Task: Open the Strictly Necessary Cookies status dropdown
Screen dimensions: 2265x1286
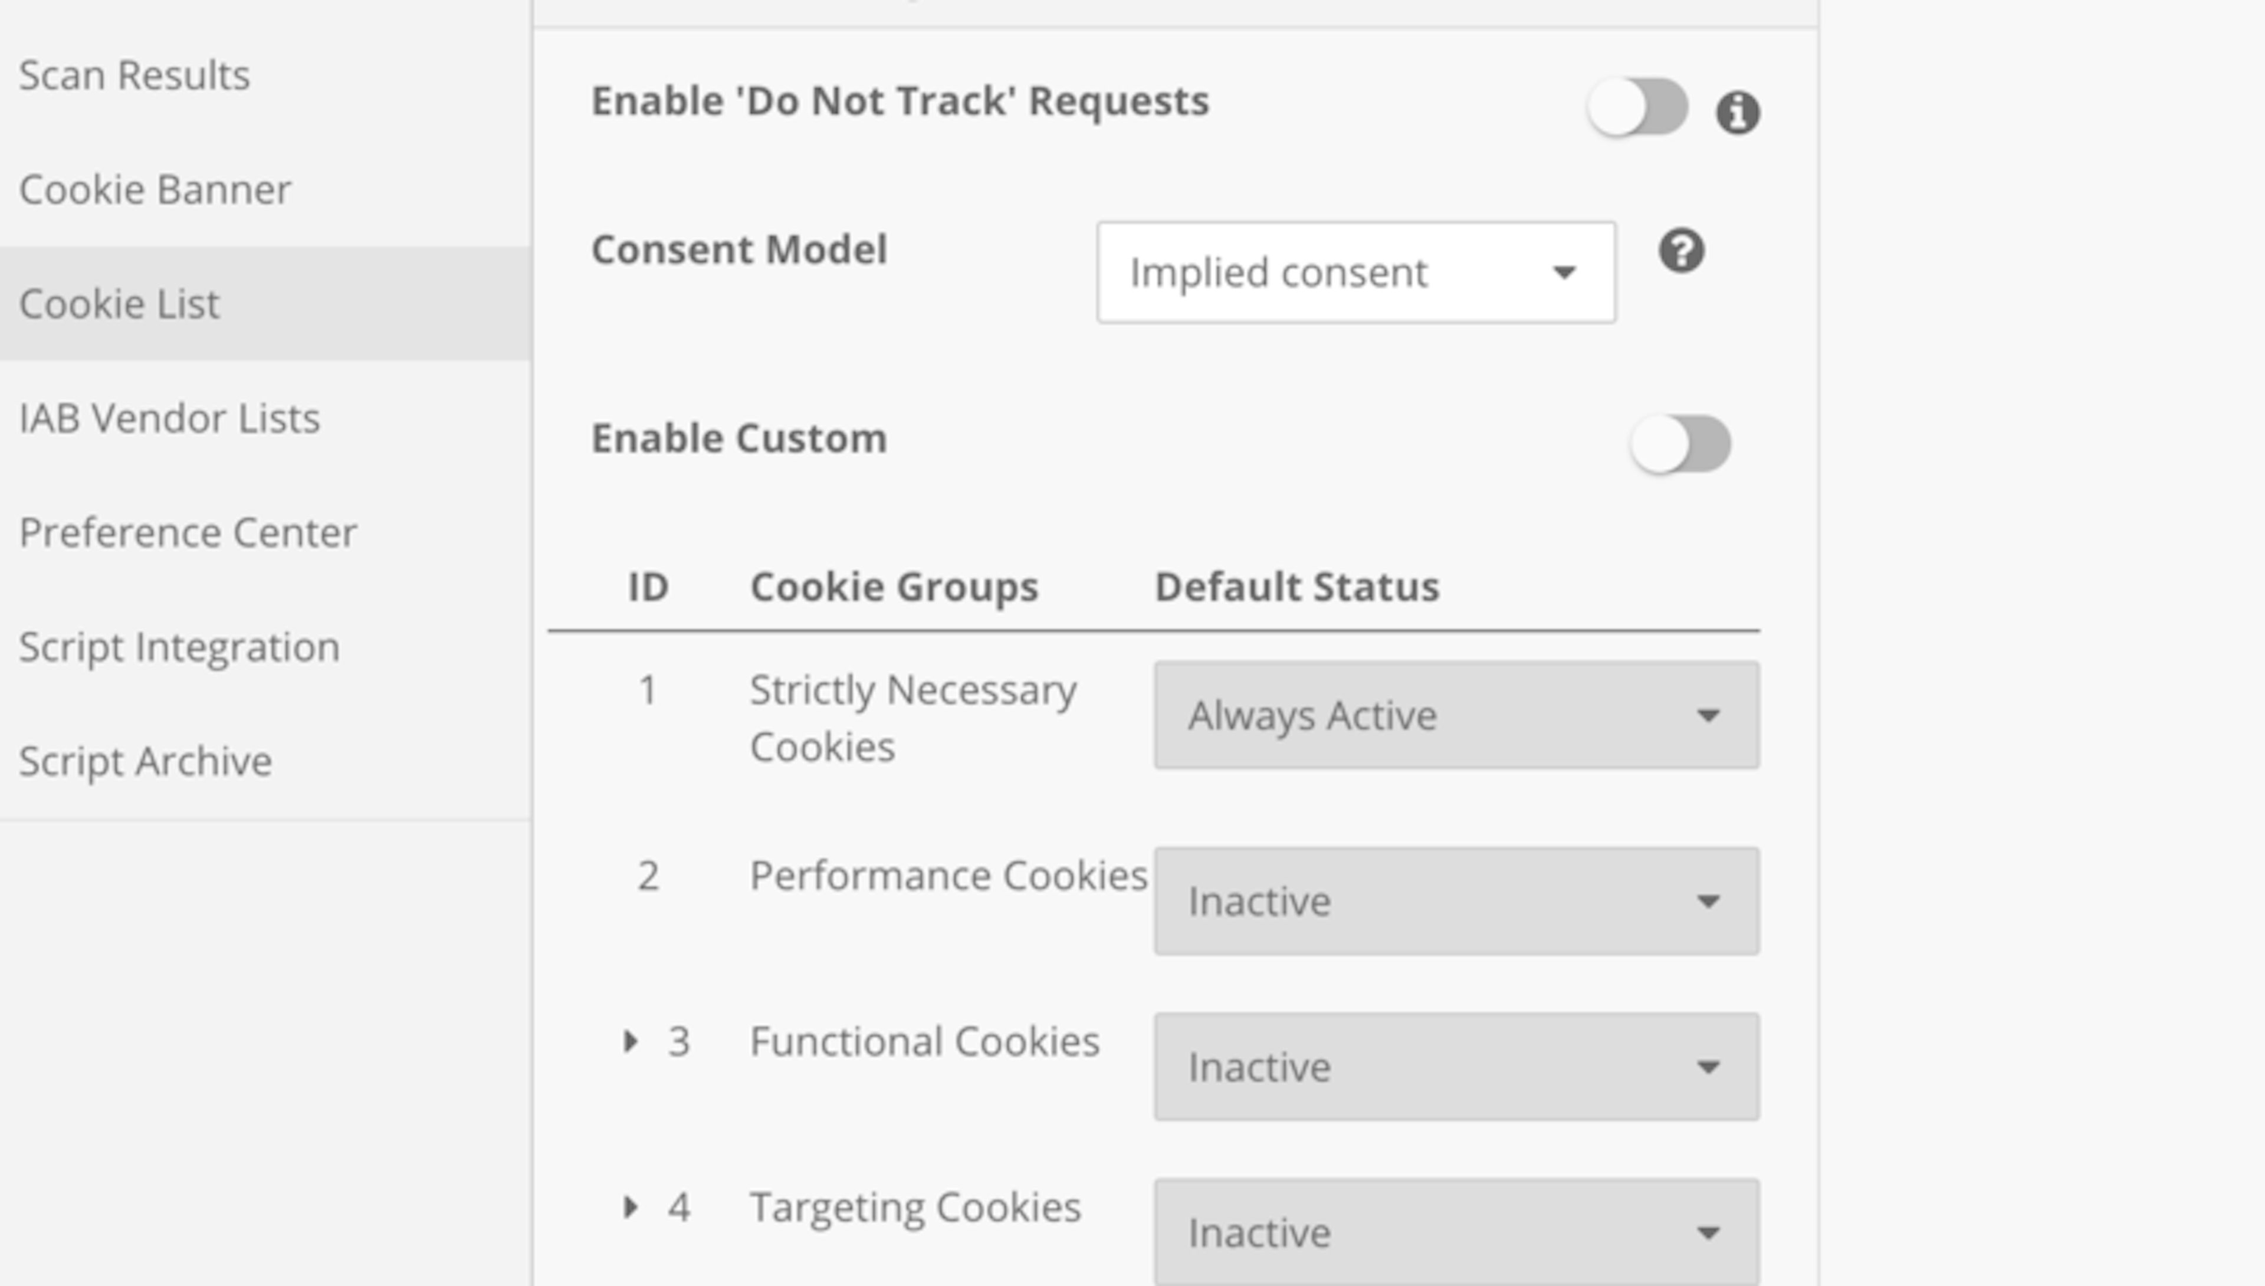Action: pyautogui.click(x=1455, y=715)
